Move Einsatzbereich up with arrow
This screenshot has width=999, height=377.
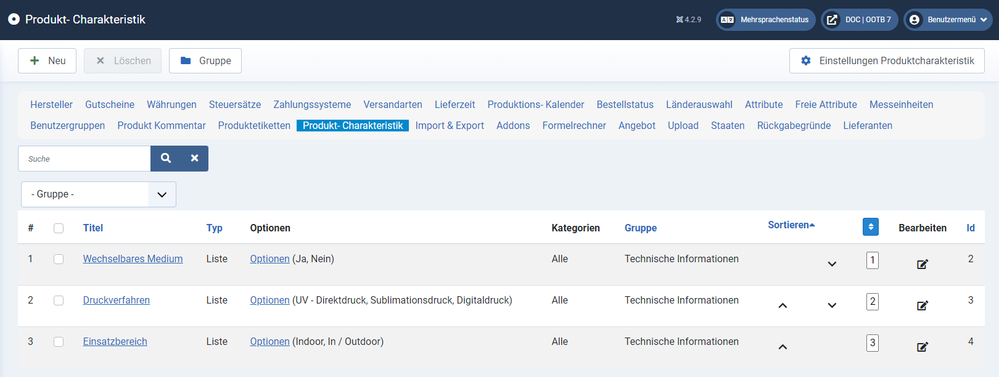783,347
